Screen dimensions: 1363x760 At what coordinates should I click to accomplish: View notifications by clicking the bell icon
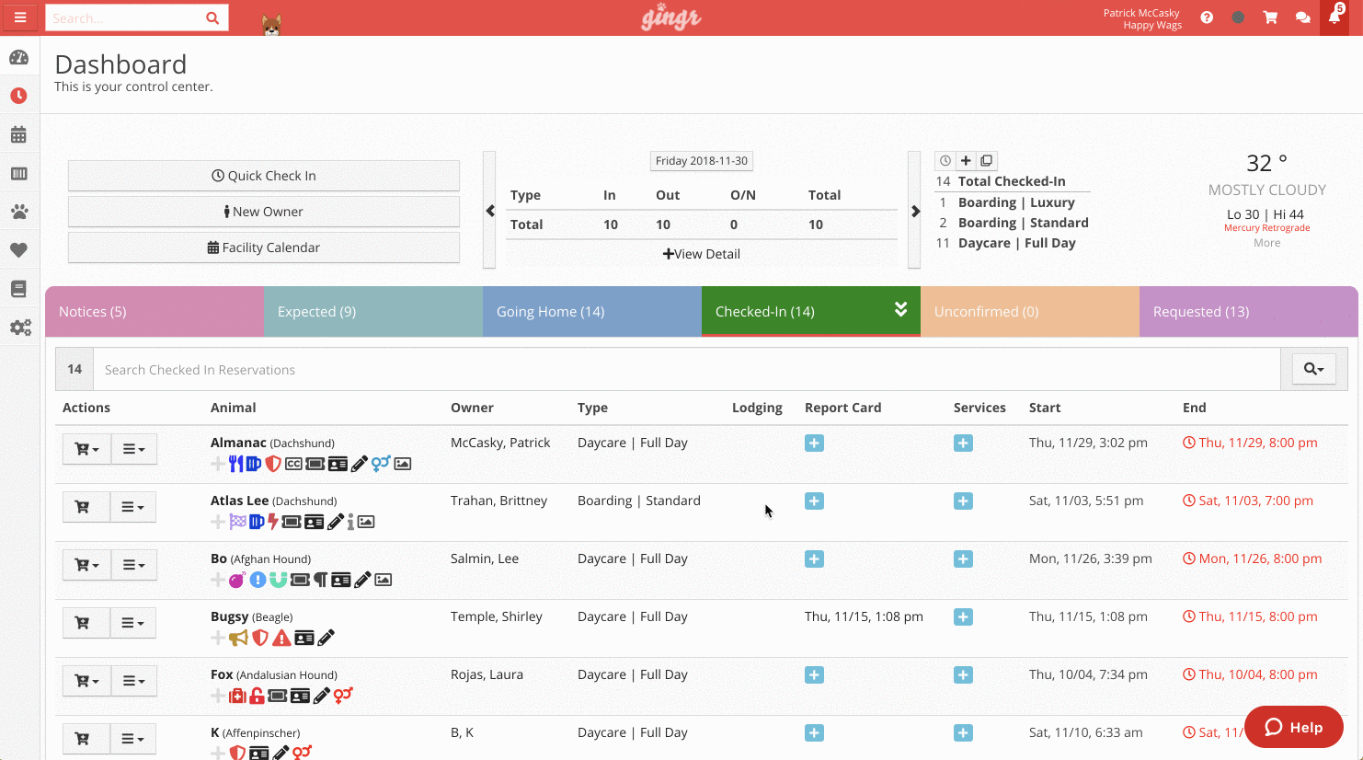[1335, 17]
